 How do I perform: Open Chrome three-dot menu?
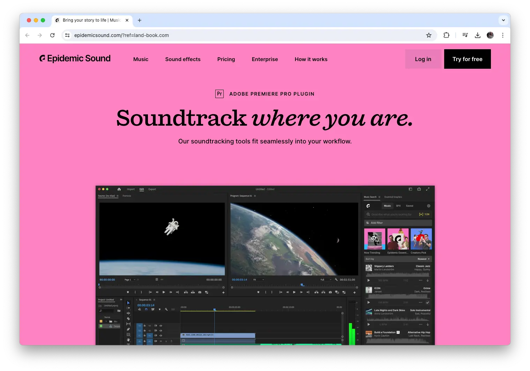pos(503,35)
